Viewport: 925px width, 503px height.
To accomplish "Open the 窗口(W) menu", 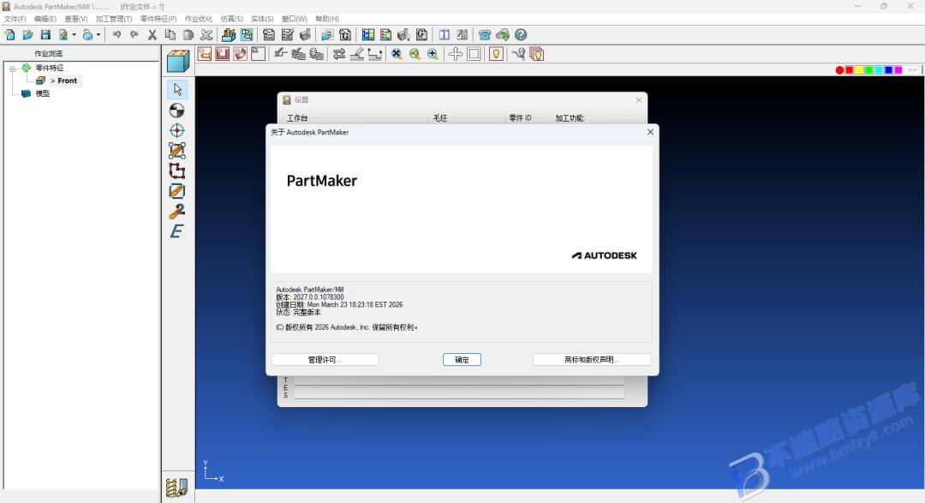I will click(295, 19).
